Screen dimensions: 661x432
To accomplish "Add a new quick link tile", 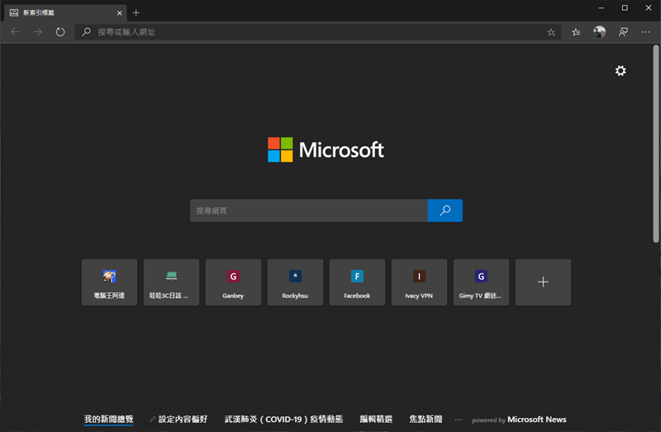I will pos(543,282).
